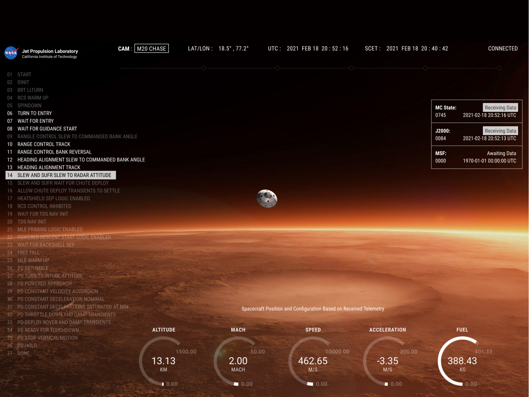Viewport: 529px width, 397px height.
Task: Select step "34 PD READY FOR TOUCHDOWN"
Action: pos(43,330)
